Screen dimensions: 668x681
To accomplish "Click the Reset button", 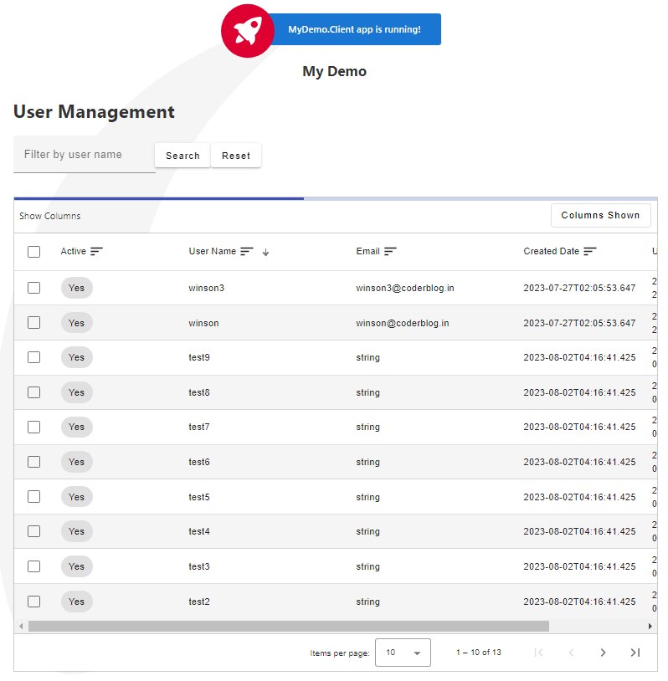I will (x=236, y=156).
